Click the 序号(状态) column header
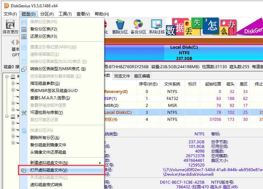263x189 pixels. pyautogui.click(x=148, y=84)
